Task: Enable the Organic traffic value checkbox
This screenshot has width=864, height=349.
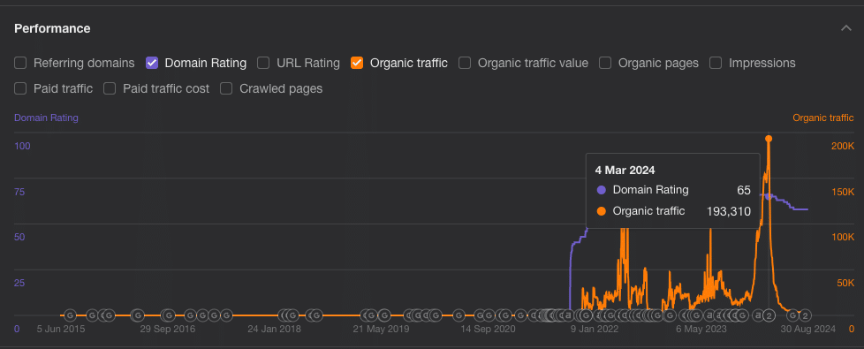Action: (465, 63)
